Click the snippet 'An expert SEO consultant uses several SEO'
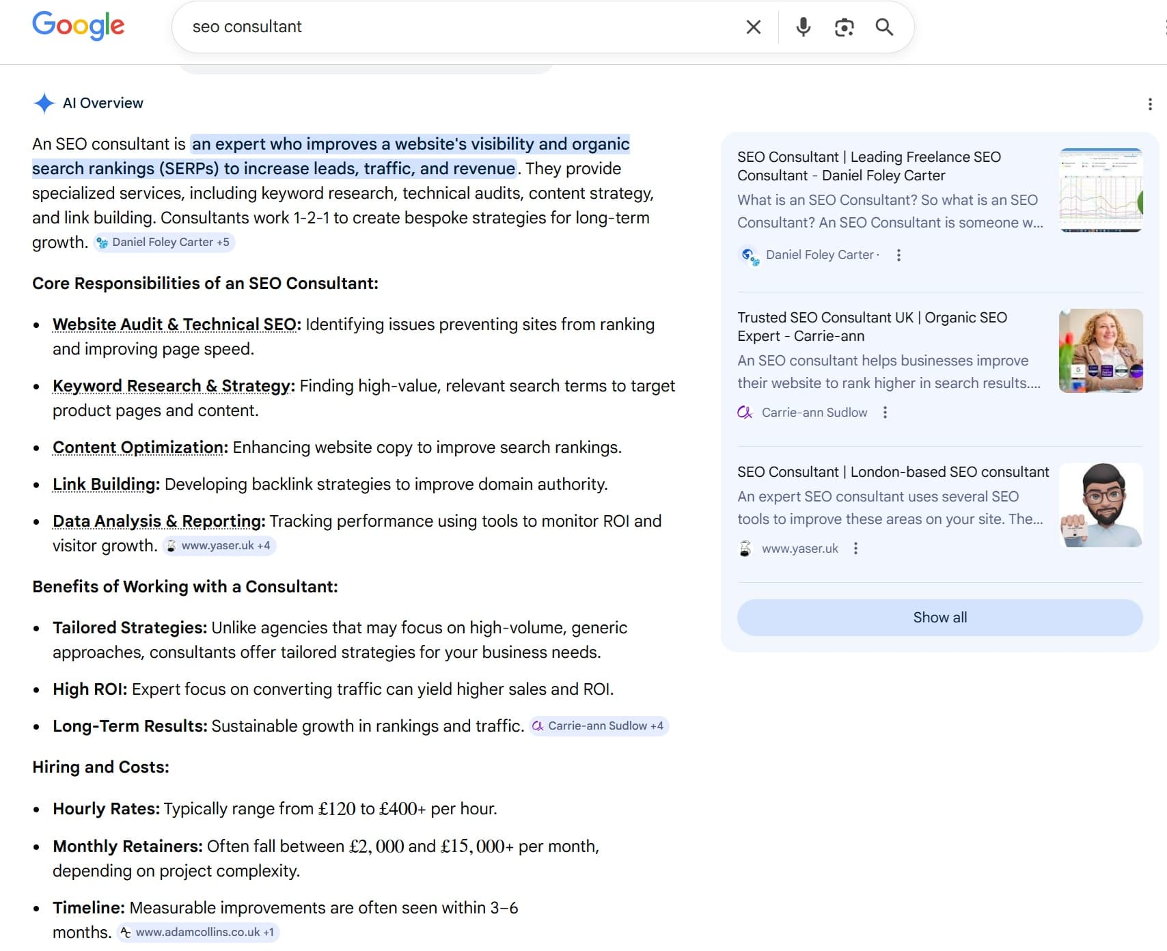 tap(890, 508)
